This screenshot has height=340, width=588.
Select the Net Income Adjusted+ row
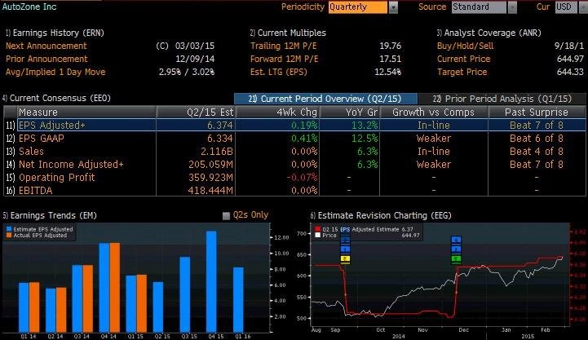[x=294, y=164]
